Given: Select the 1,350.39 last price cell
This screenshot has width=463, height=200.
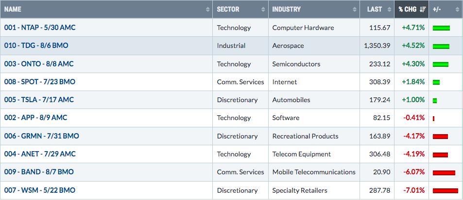Looking at the screenshot, I should [x=377, y=46].
